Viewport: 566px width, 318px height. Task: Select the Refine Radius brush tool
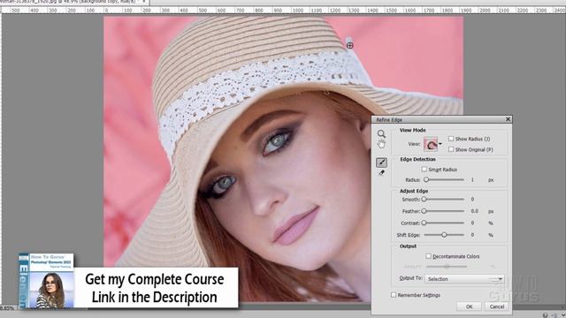click(381, 163)
